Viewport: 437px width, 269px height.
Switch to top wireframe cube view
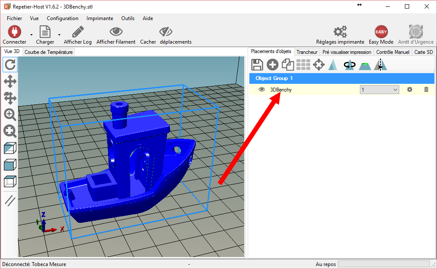[10, 181]
